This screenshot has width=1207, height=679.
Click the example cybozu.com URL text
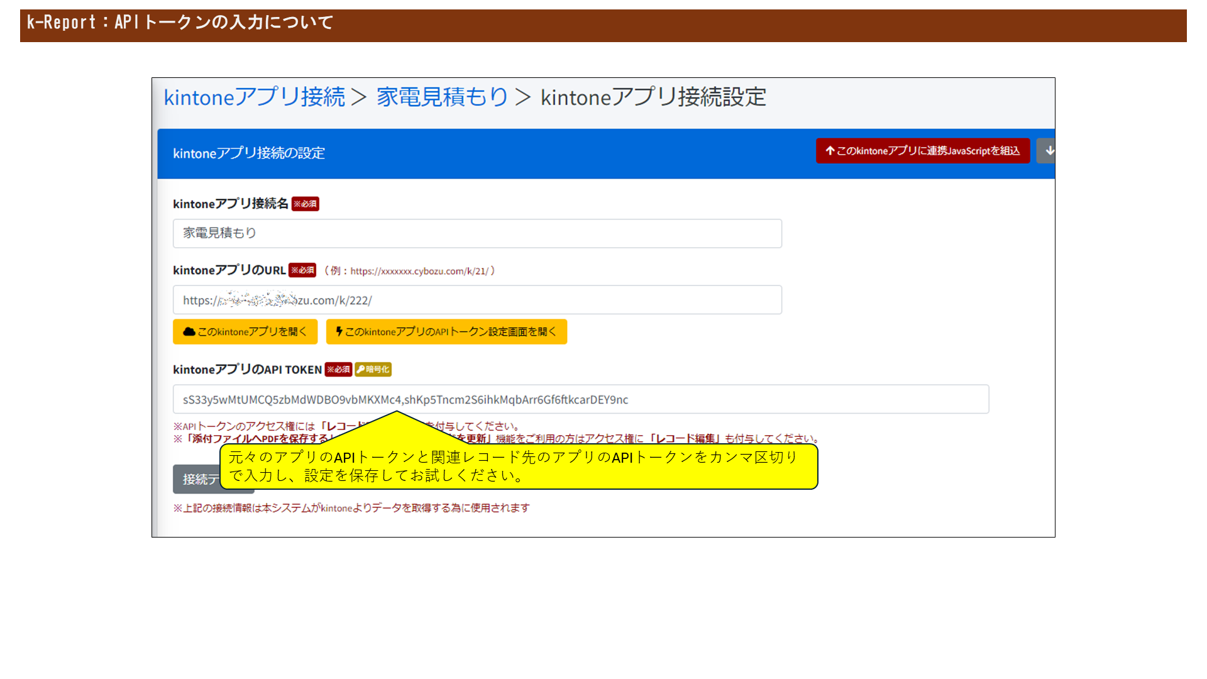(x=419, y=271)
